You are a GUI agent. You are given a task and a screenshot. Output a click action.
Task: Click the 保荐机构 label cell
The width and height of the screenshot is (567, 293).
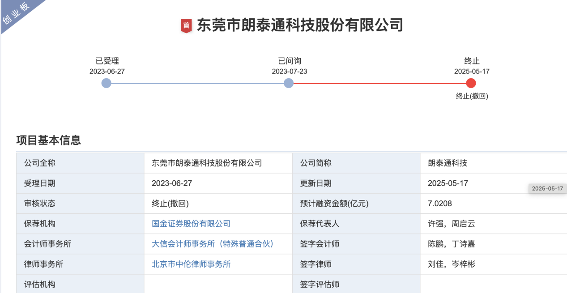[x=80, y=224]
